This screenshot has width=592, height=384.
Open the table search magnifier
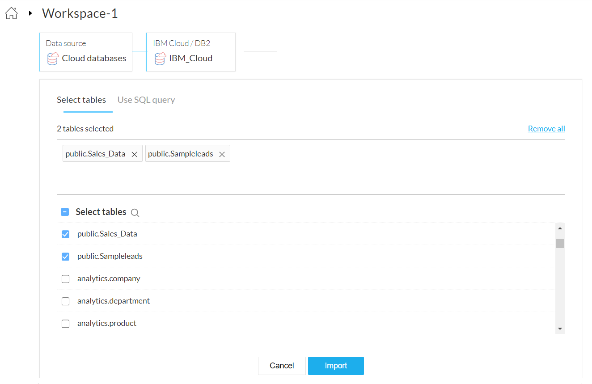pyautogui.click(x=135, y=213)
